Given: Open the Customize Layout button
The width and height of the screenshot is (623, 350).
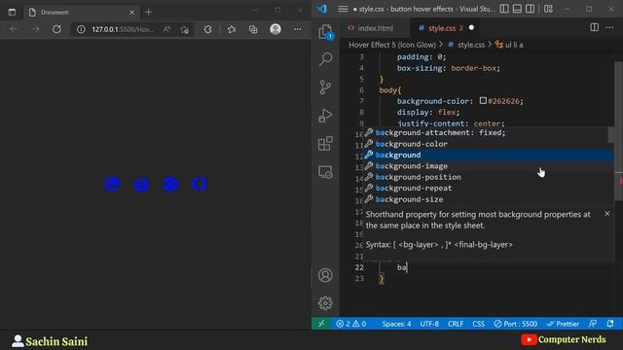Looking at the screenshot, I should [548, 9].
